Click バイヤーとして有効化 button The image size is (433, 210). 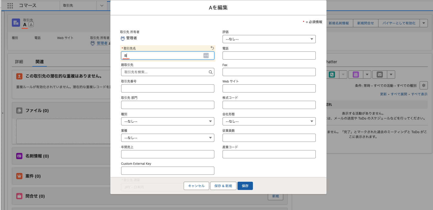pyautogui.click(x=399, y=23)
